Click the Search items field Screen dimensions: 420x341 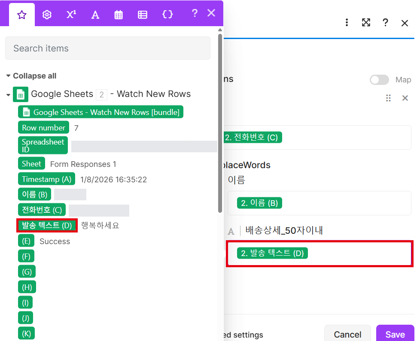click(x=108, y=48)
